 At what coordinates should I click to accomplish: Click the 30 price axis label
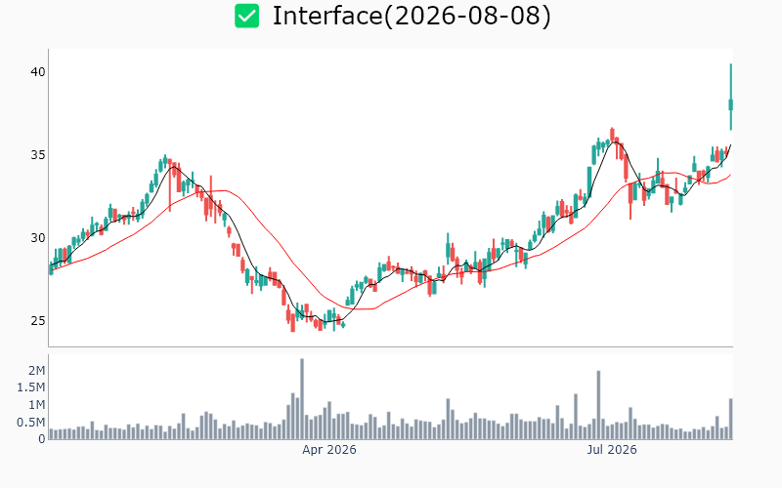pos(38,238)
